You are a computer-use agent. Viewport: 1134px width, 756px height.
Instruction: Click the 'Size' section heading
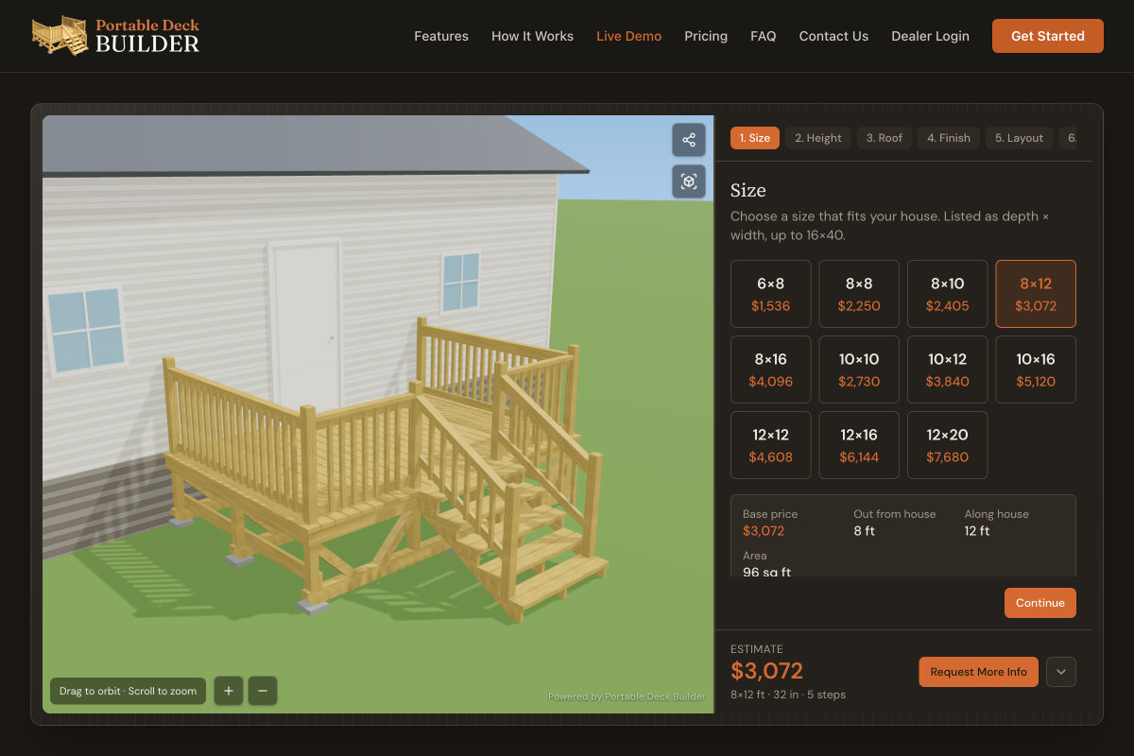point(748,190)
